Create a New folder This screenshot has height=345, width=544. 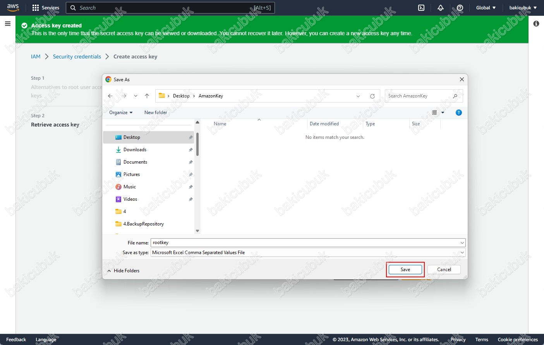[x=156, y=113]
